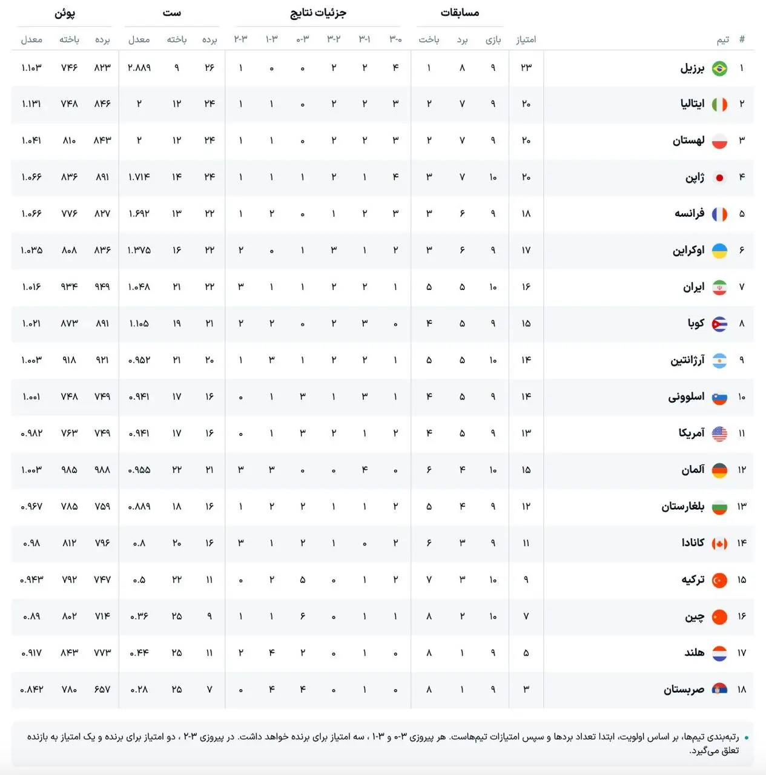766x775 pixels.
Task: Click the Argentina flag icon
Action: 719,361
